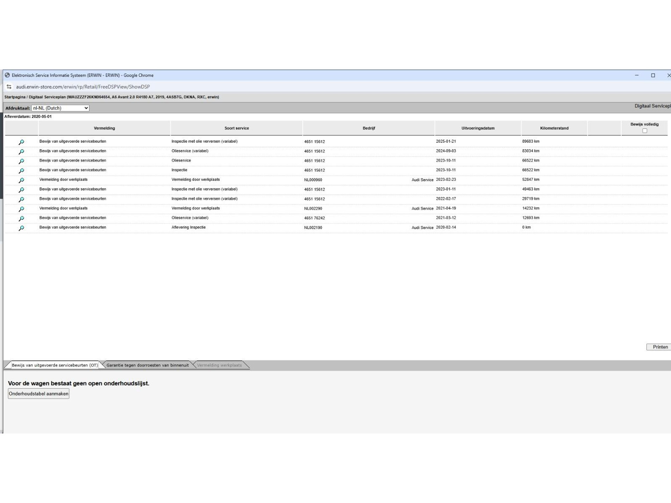Click the site info icon in address bar

[9, 87]
